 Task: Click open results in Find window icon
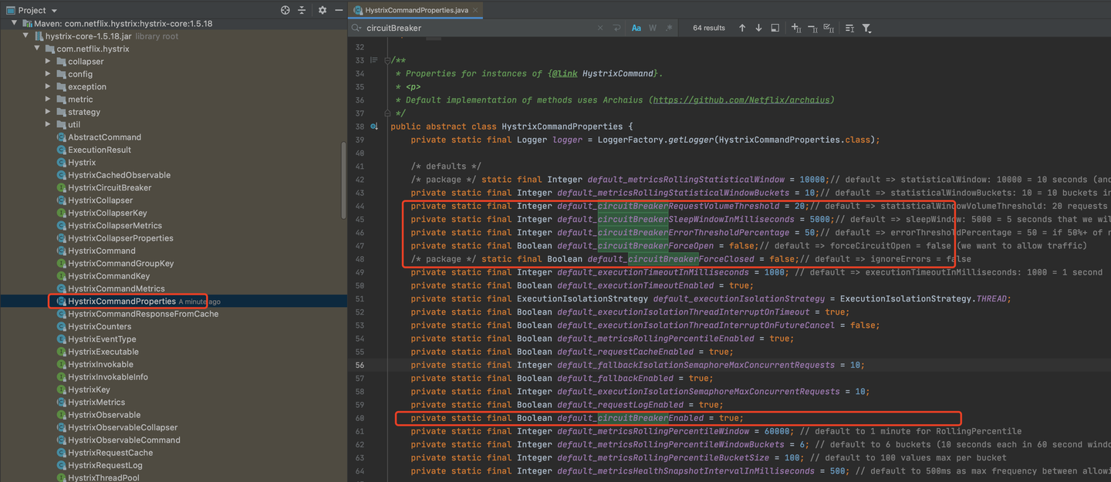pyautogui.click(x=849, y=28)
